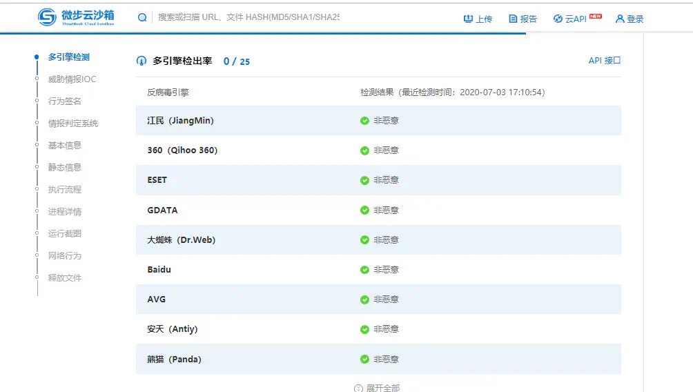
Task: Click the cloud API icon
Action: pos(558,19)
